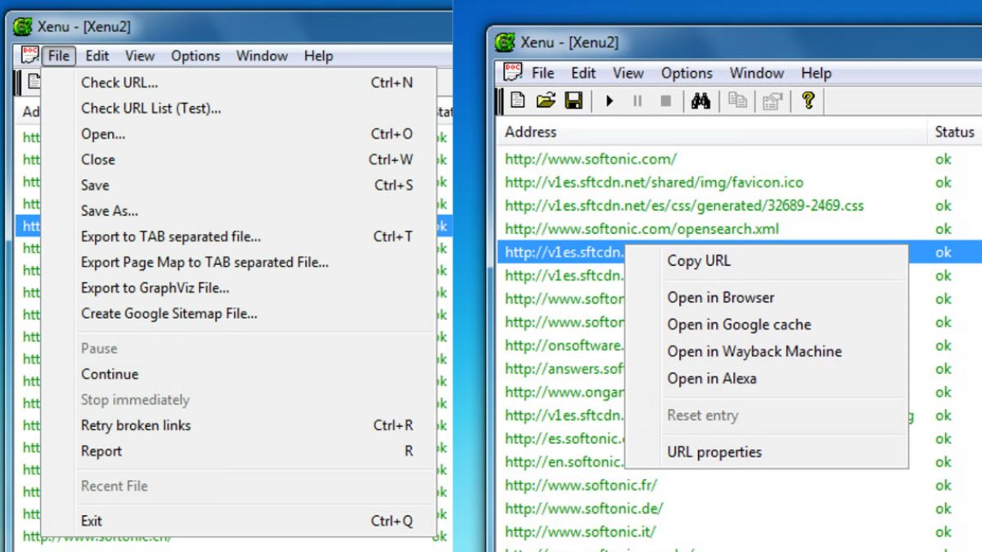
Task: Click document icon left of File in right window
Action: pos(512,72)
